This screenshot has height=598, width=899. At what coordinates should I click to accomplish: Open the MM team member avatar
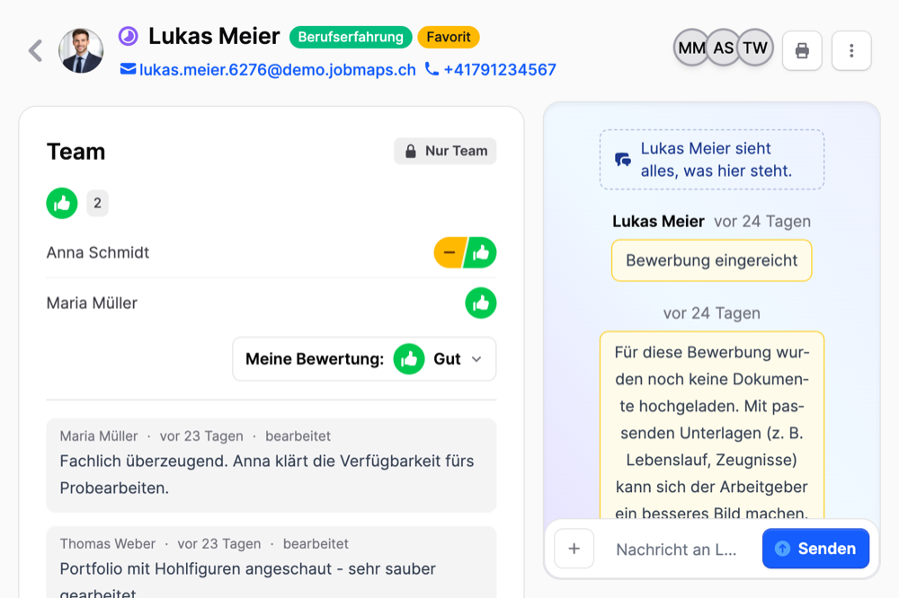(x=691, y=48)
